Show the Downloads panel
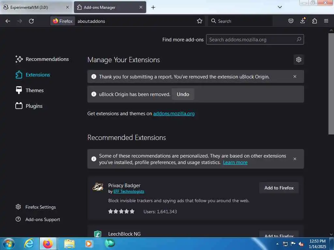Screen dimensions: 334x250 pyautogui.click(x=303, y=21)
